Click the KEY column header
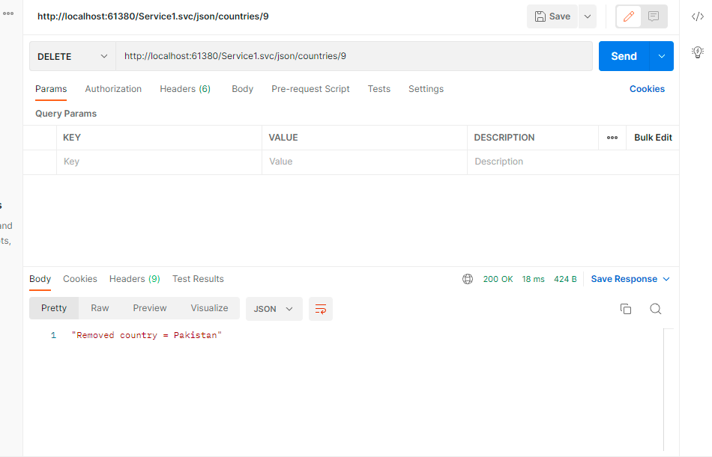Image resolution: width=712 pixels, height=457 pixels. tap(72, 138)
